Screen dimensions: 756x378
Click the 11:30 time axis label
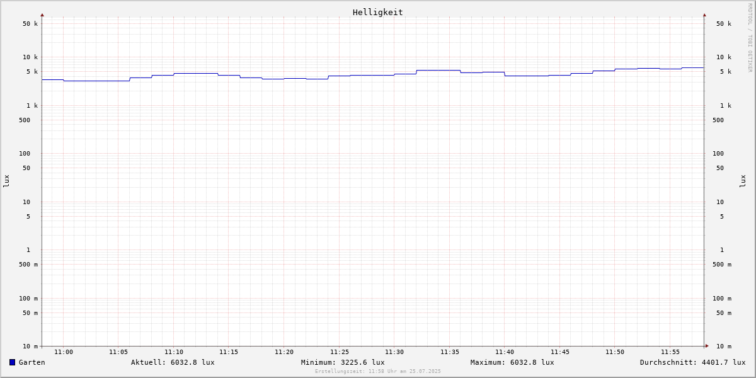point(394,352)
